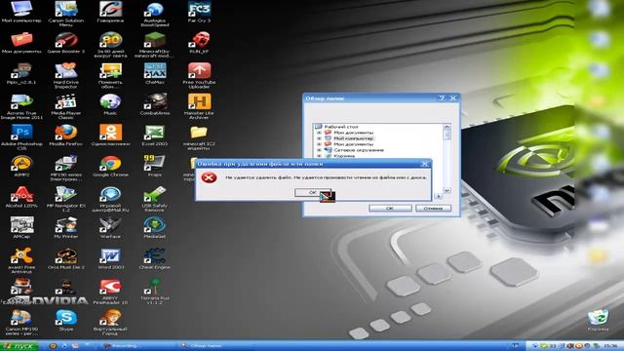Open the Корзина recycle bin desktop icon
The height and width of the screenshot is (351, 624).
(x=598, y=321)
